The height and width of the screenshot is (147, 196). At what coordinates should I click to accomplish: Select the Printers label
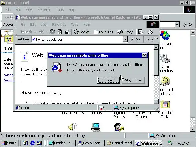(x=96, y=113)
